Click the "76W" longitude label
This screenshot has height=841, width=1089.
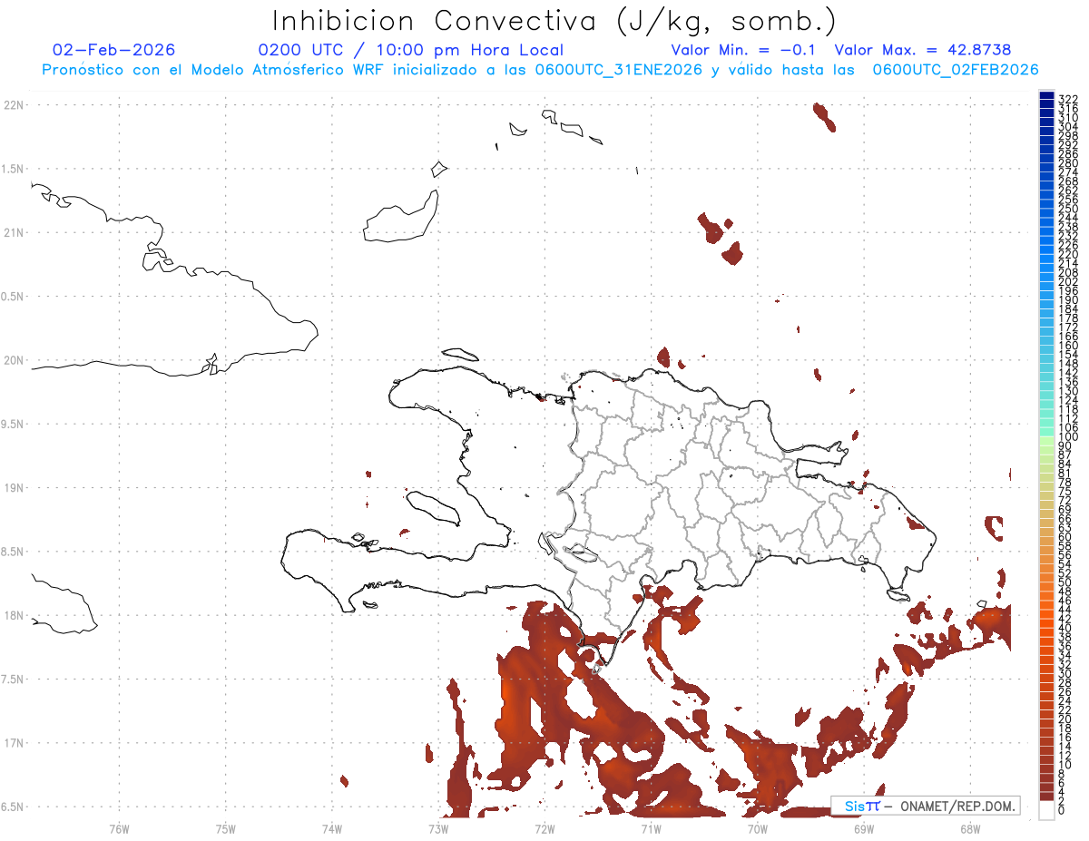(x=120, y=827)
